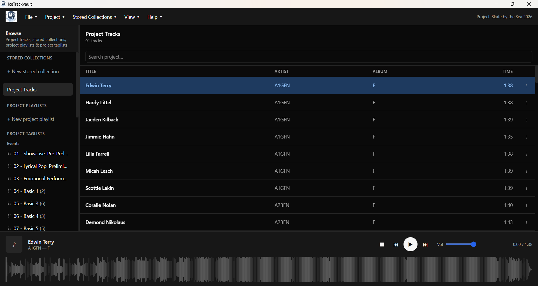Play the current track
This screenshot has height=286, width=538.
click(x=410, y=245)
